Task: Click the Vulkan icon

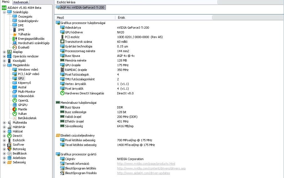Action: tap(15, 114)
